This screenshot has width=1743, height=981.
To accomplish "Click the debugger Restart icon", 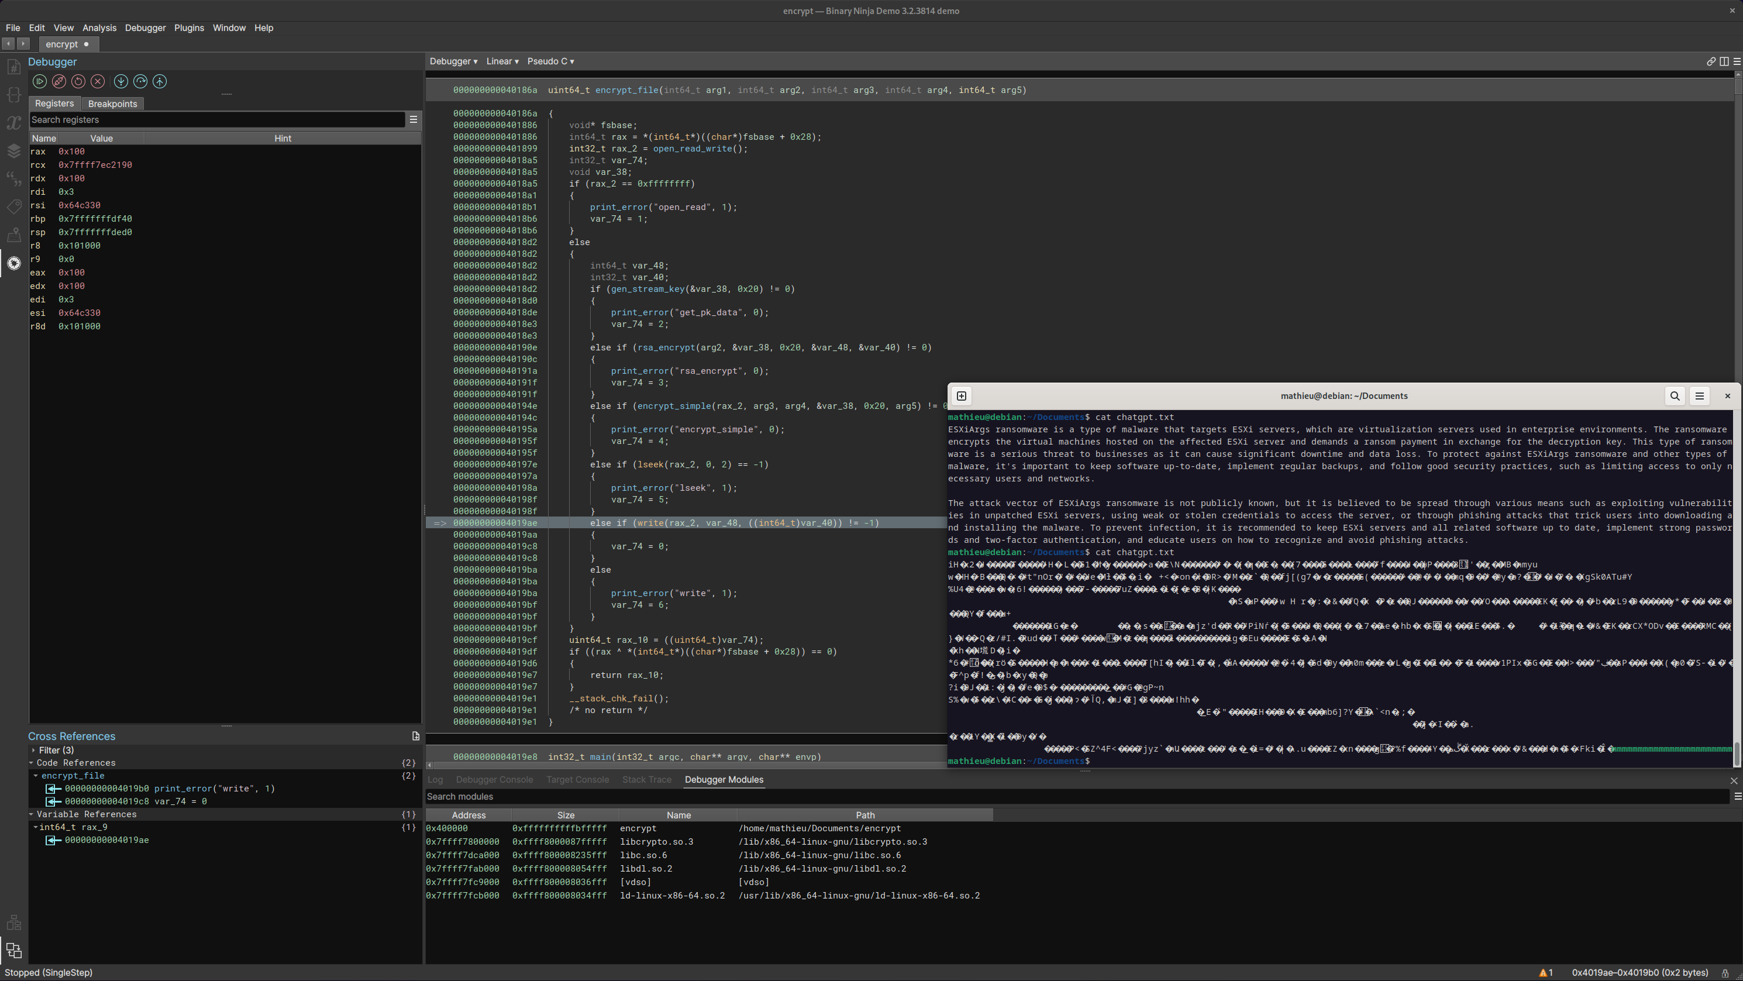I will pyautogui.click(x=78, y=81).
